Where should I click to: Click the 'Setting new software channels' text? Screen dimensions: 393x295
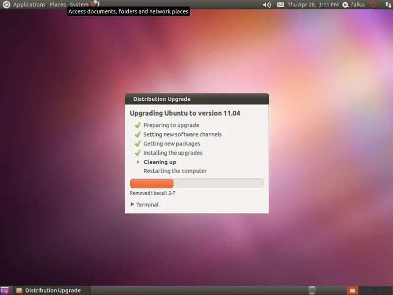pos(182,134)
